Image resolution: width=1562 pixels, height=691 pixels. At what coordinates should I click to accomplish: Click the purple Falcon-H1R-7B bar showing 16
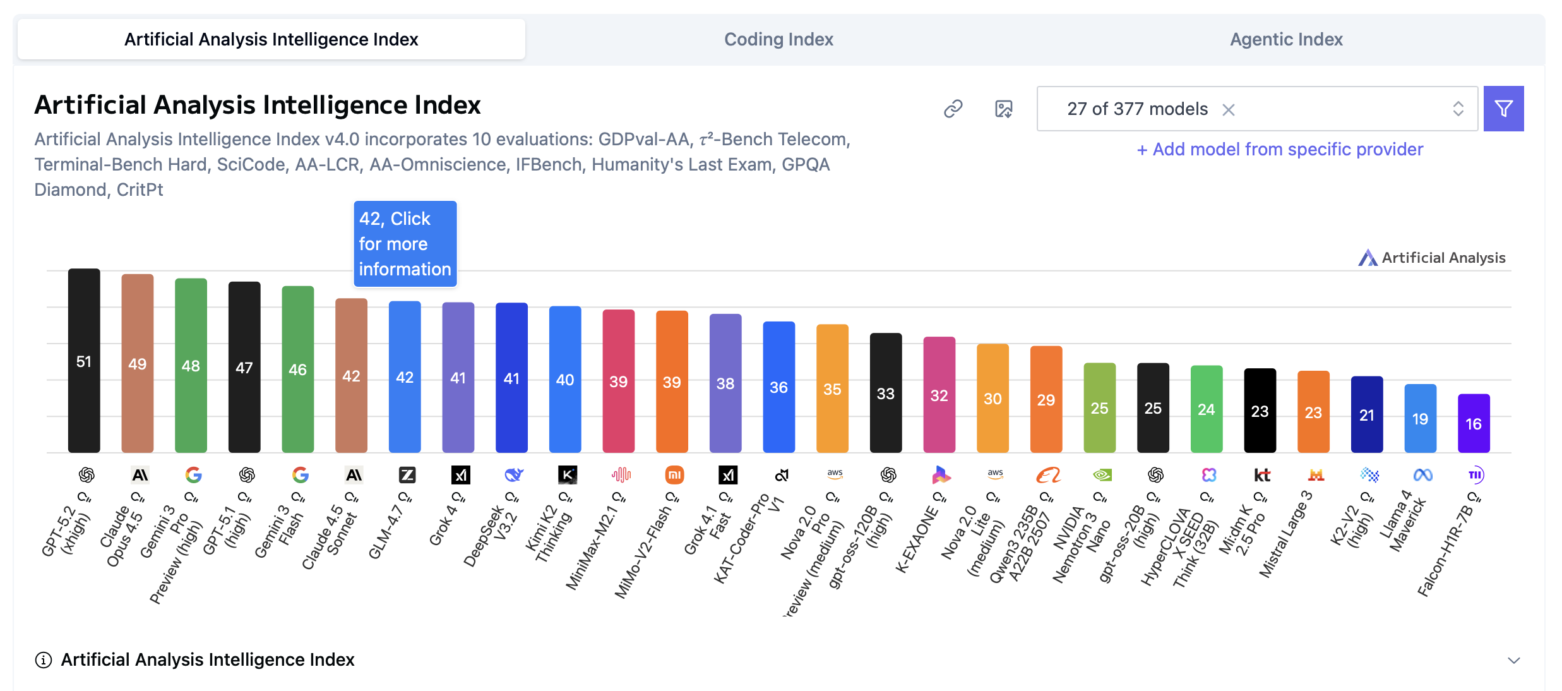(1473, 423)
